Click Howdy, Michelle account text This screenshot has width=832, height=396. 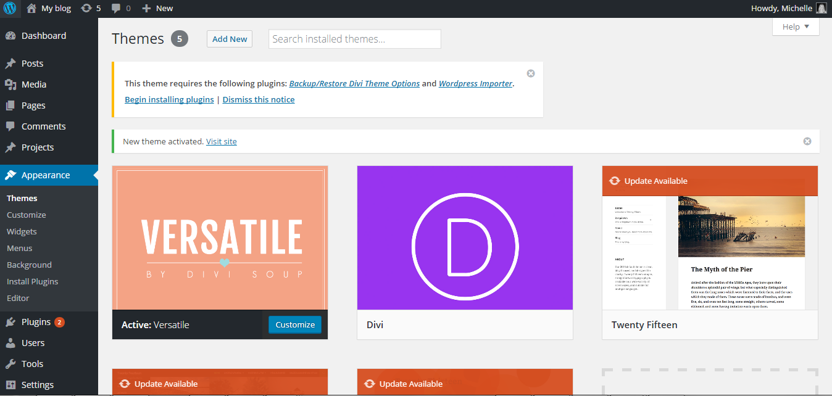[x=781, y=9]
